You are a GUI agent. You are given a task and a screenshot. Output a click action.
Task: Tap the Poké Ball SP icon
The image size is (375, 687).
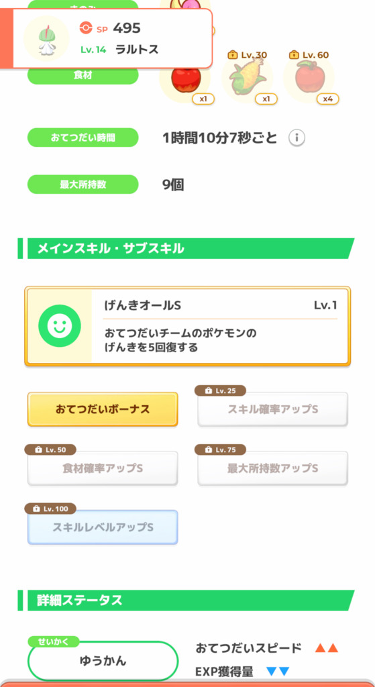(86, 28)
